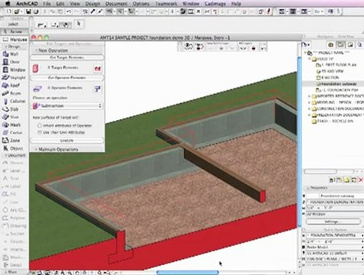Click the red target elements highlight icon

pos(98,69)
